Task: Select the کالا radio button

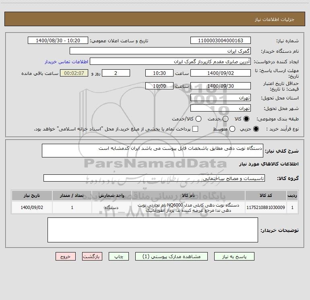Action: coord(246,119)
